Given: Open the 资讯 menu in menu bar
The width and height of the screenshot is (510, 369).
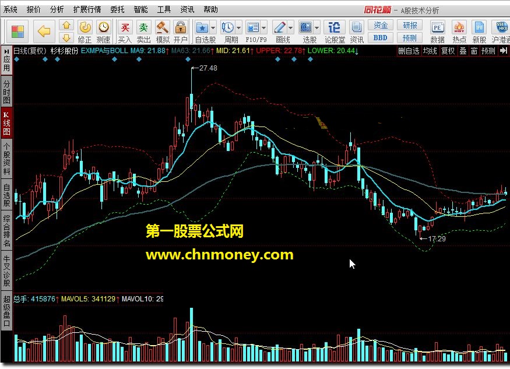Looking at the screenshot, I should pyautogui.click(x=187, y=10).
